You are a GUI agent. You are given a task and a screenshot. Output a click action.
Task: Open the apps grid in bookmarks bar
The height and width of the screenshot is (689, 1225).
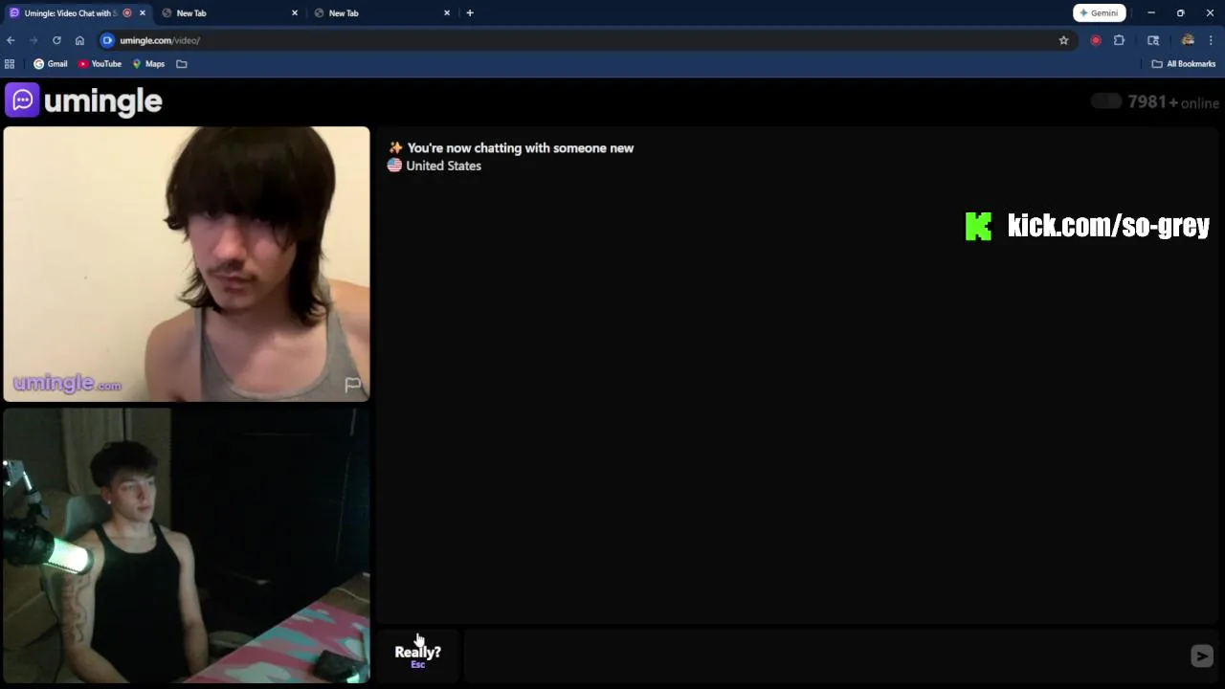click(x=10, y=64)
